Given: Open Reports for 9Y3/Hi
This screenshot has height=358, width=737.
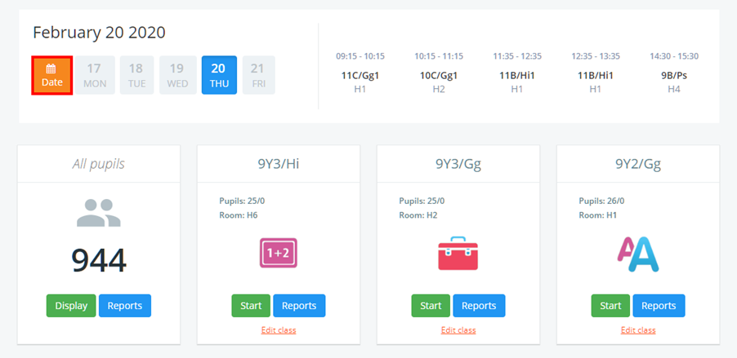Looking at the screenshot, I should (299, 306).
